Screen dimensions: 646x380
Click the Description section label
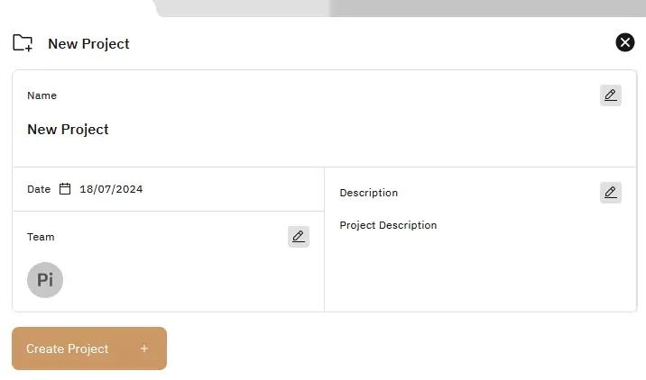pyautogui.click(x=368, y=193)
